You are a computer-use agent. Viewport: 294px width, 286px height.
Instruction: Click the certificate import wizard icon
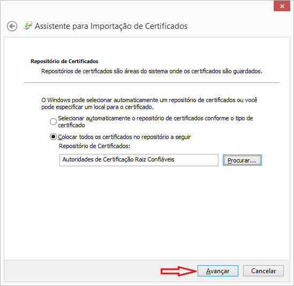coord(28,26)
